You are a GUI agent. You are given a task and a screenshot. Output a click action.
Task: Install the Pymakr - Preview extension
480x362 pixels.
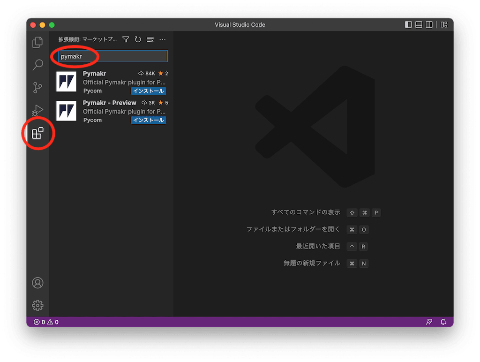[149, 120]
